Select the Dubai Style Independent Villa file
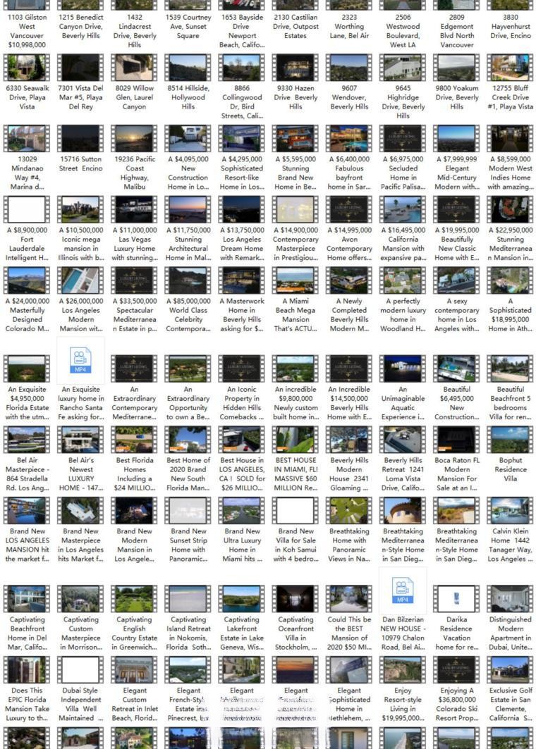This screenshot has width=536, height=749. point(80,670)
